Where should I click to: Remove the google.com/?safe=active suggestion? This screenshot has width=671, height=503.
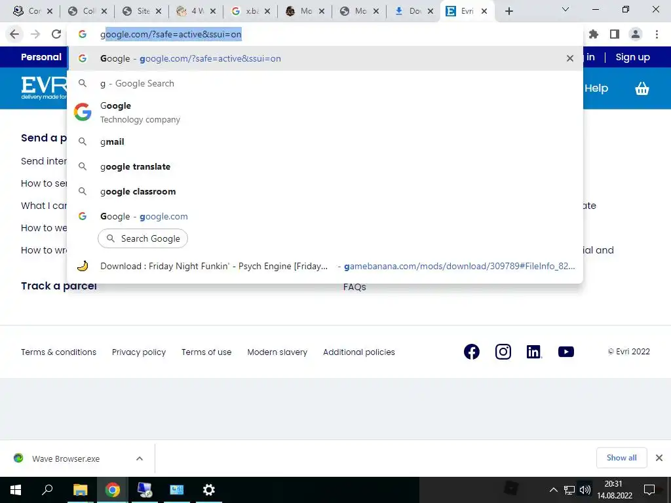point(569,58)
